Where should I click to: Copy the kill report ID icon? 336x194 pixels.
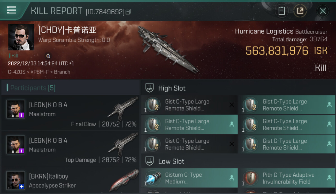(128, 11)
